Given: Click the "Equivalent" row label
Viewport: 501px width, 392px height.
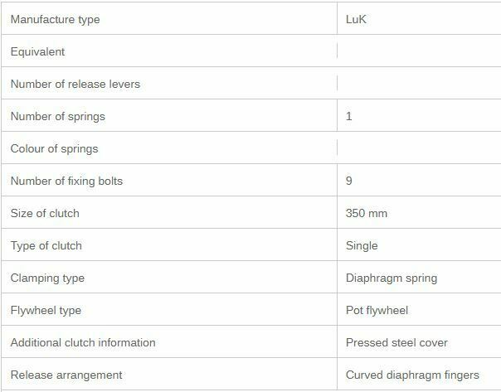Looking at the screenshot, I should pos(37,51).
